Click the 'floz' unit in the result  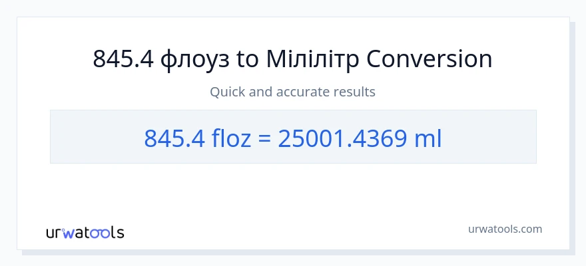coord(230,138)
